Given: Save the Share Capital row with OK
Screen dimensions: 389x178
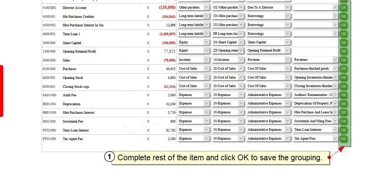Looking at the screenshot, I should tap(343, 43).
